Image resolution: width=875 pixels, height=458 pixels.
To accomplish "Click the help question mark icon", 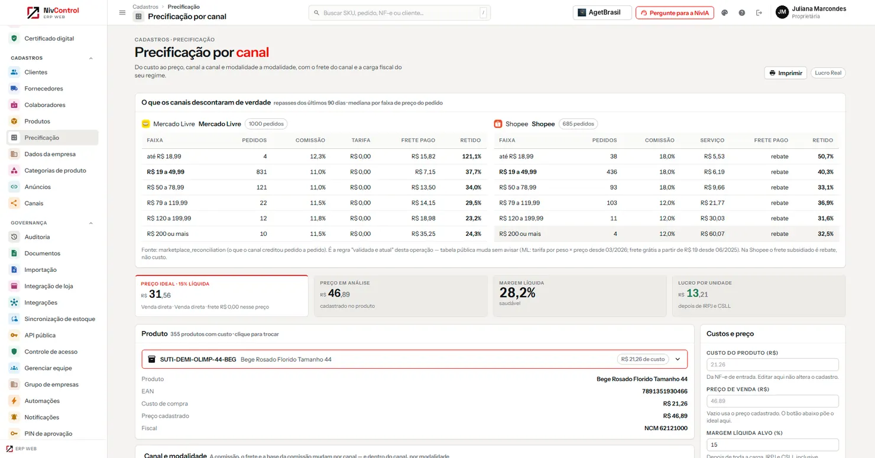I will click(x=742, y=12).
